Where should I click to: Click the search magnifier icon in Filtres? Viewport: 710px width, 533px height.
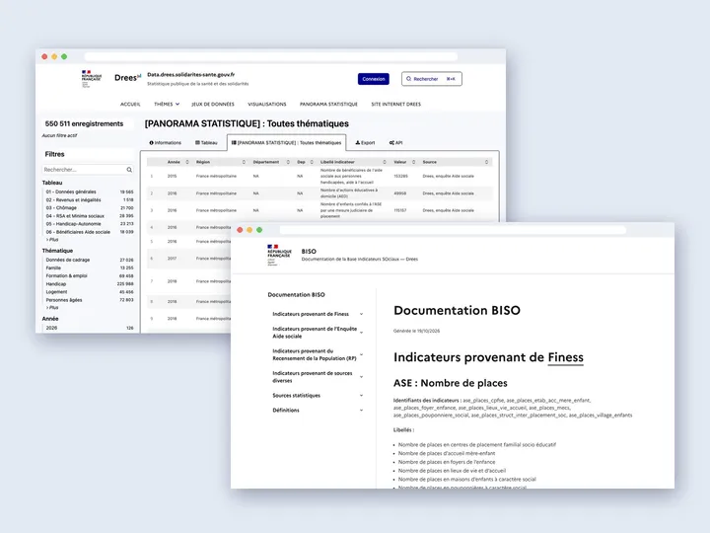(x=129, y=170)
